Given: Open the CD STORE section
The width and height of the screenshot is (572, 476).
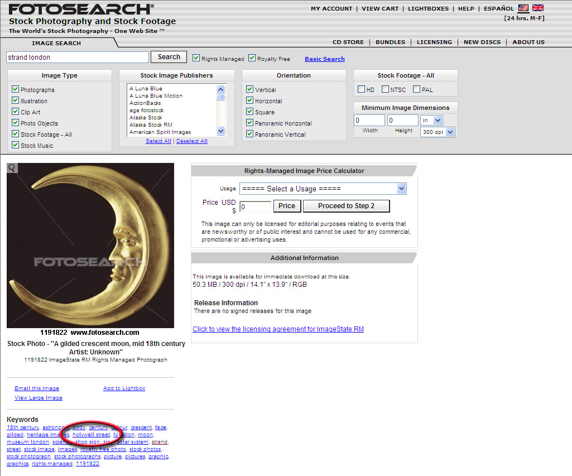Looking at the screenshot, I should pos(348,42).
